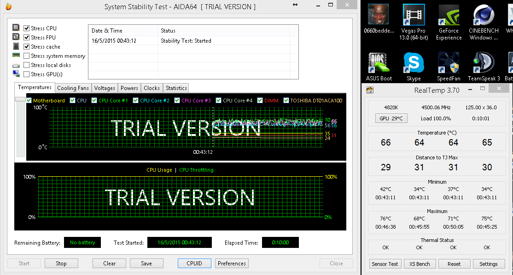Click the Test Started value field
513x275 pixels.
179,242
